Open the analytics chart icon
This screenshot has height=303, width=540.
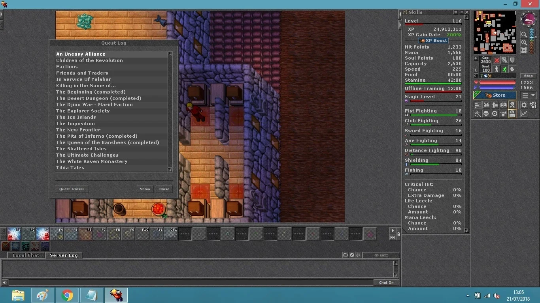524,114
